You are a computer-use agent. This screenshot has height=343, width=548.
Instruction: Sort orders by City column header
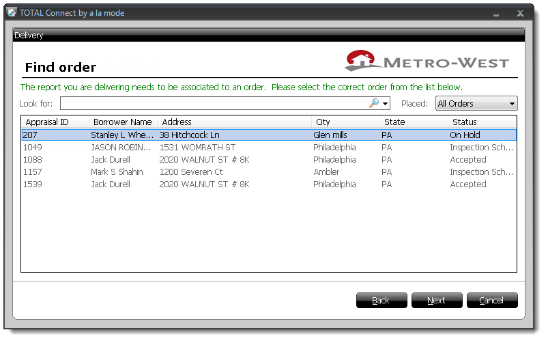click(x=345, y=122)
